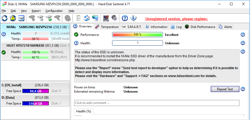Click help icon beside the status text box
The image size is (251, 120).
pyautogui.click(x=243, y=51)
